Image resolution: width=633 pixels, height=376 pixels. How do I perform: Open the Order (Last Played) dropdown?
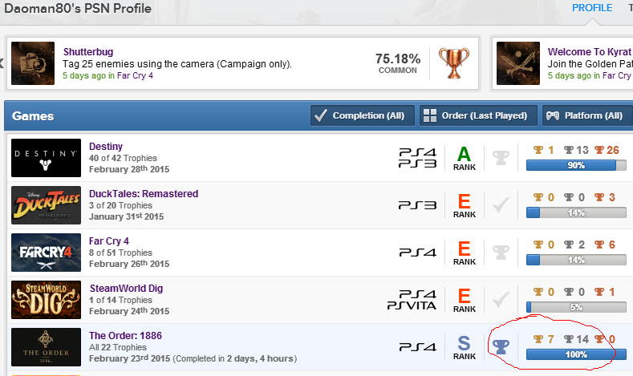[x=477, y=115]
